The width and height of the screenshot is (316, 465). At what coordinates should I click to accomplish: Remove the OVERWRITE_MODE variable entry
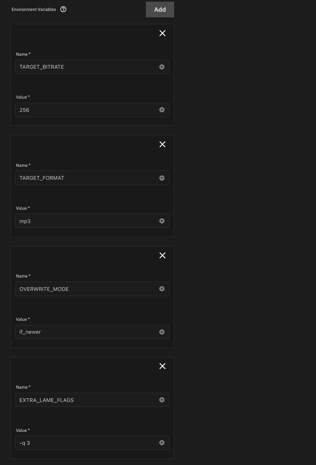pos(162,255)
